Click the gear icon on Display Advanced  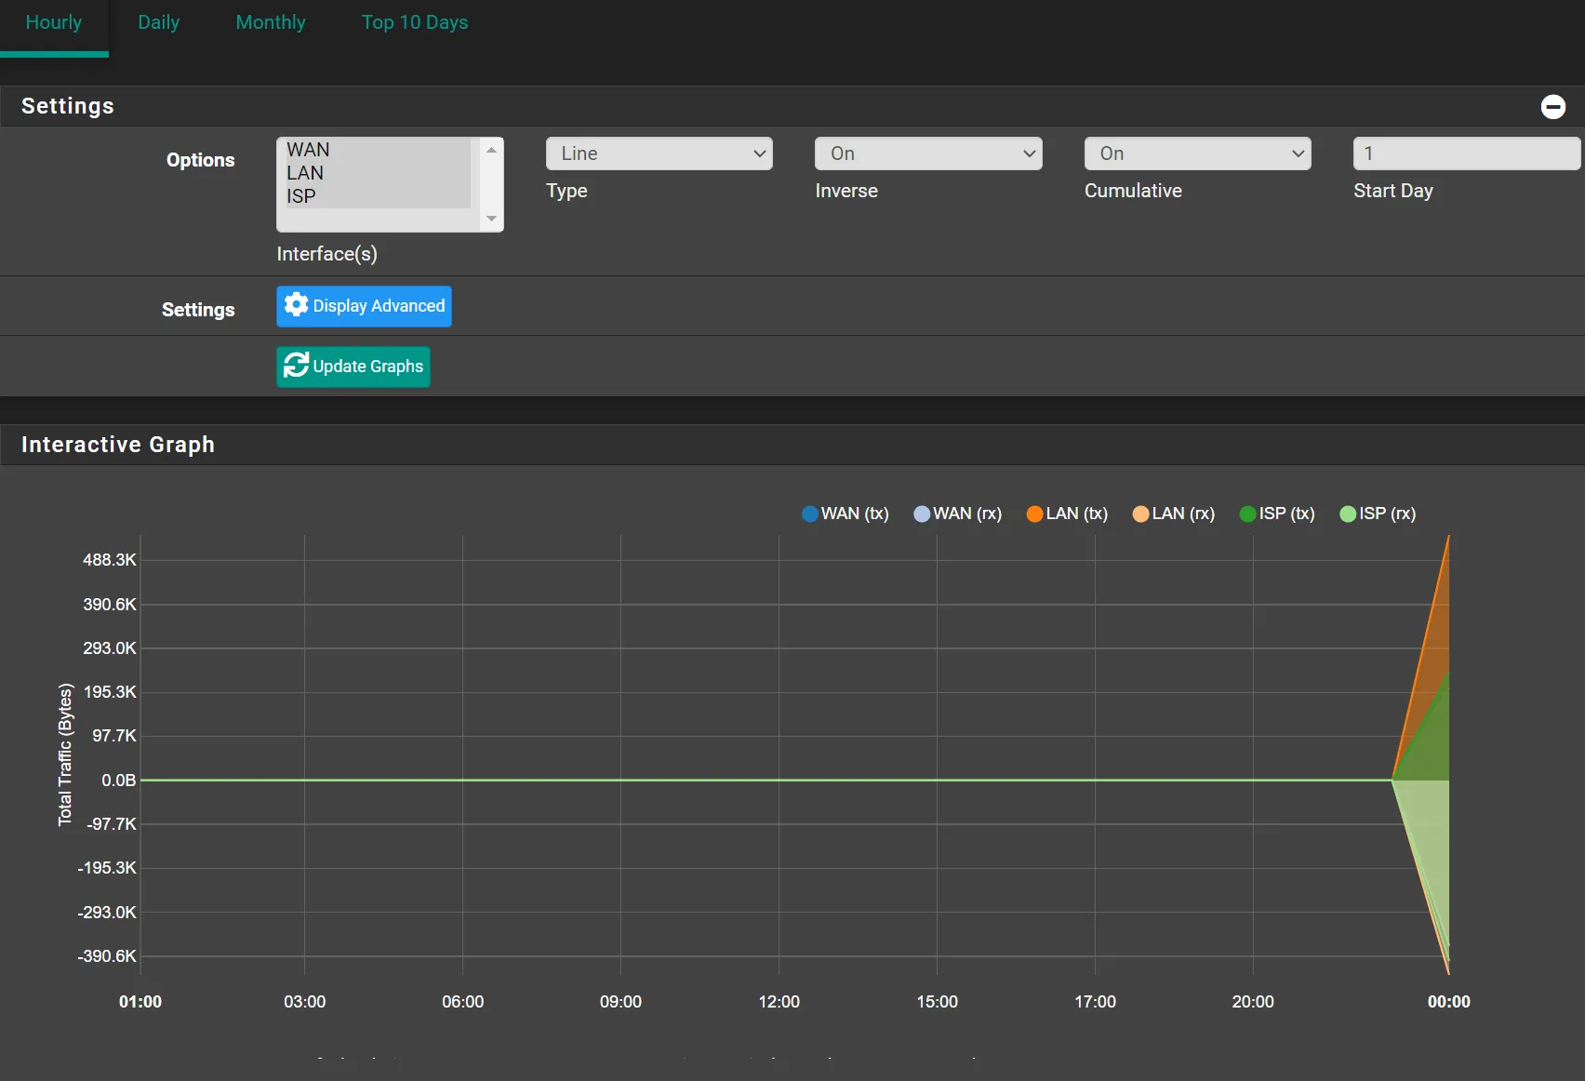point(296,305)
